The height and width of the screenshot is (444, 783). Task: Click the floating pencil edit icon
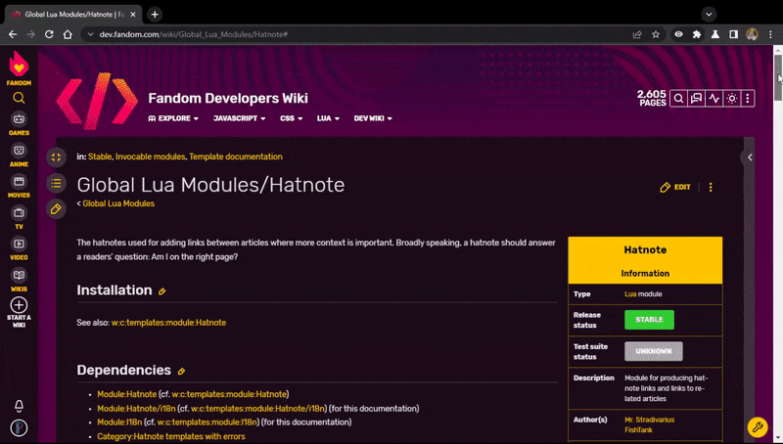tap(56, 209)
